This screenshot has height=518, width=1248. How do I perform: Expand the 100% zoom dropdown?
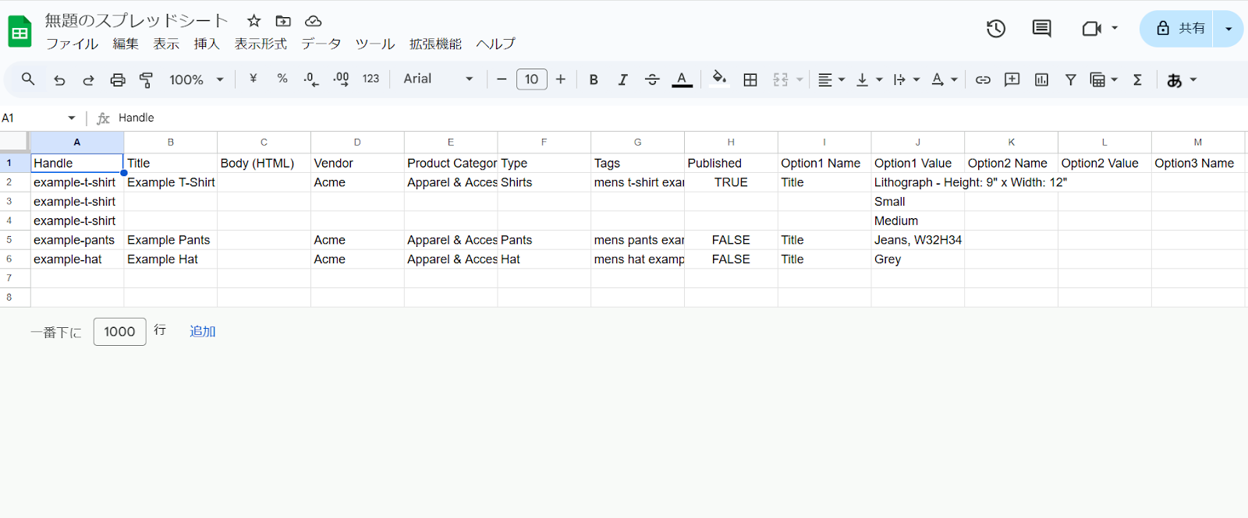[x=197, y=79]
